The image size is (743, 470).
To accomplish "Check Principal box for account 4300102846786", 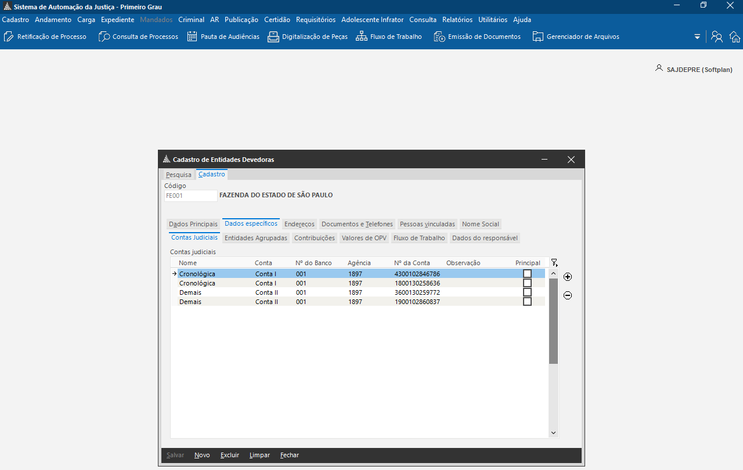I will (527, 274).
